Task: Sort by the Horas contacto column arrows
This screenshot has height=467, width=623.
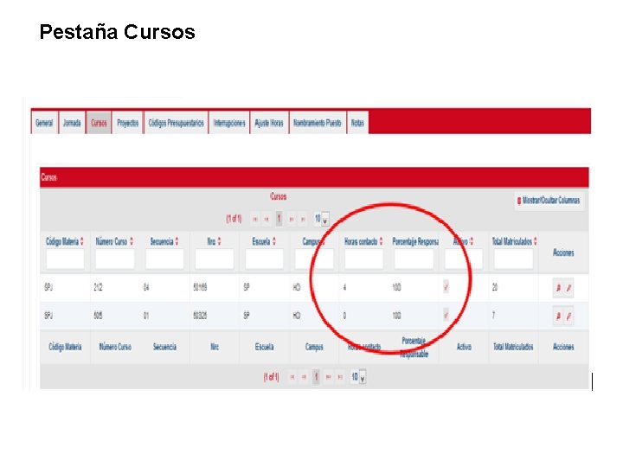Action: coord(381,241)
